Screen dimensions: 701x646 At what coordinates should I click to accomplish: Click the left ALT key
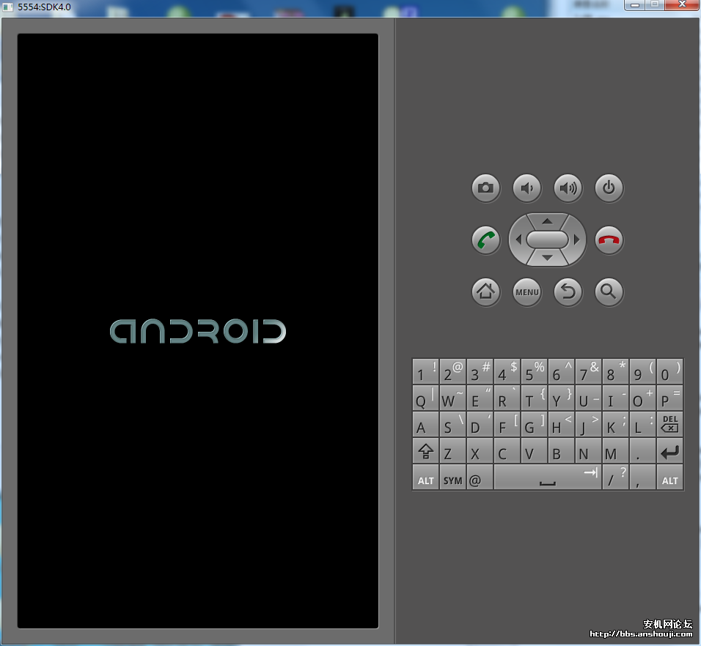(425, 478)
